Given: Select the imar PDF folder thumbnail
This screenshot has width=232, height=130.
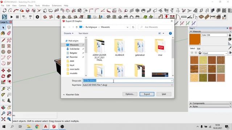Looking at the screenshot, I should [x=160, y=48].
